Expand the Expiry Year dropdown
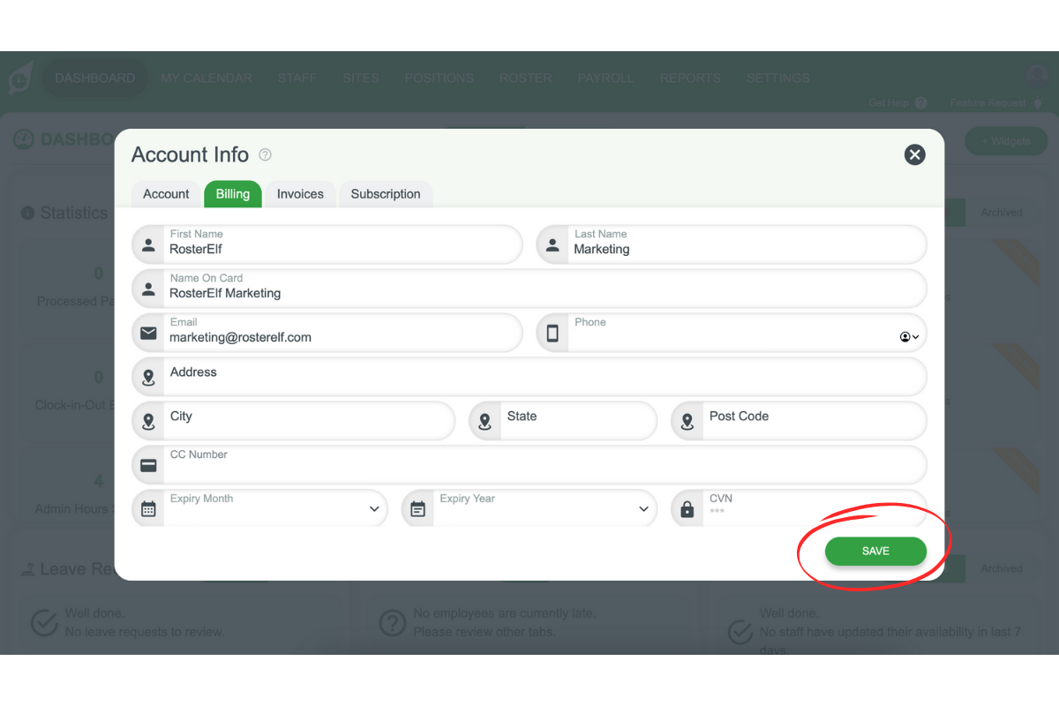This screenshot has height=706, width=1059. pyautogui.click(x=643, y=508)
